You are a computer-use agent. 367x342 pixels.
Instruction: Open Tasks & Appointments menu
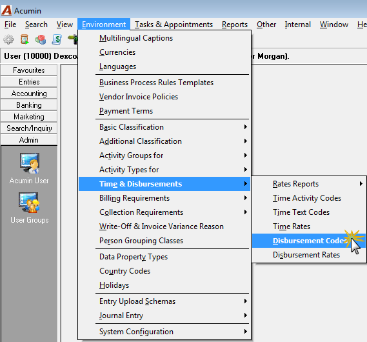pos(174,25)
